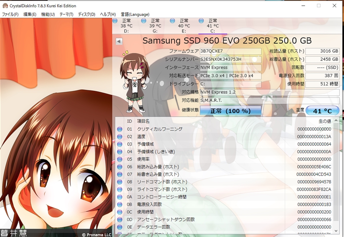Click total host reads value 3016 GB
344x237 pixels.
pyautogui.click(x=322, y=51)
